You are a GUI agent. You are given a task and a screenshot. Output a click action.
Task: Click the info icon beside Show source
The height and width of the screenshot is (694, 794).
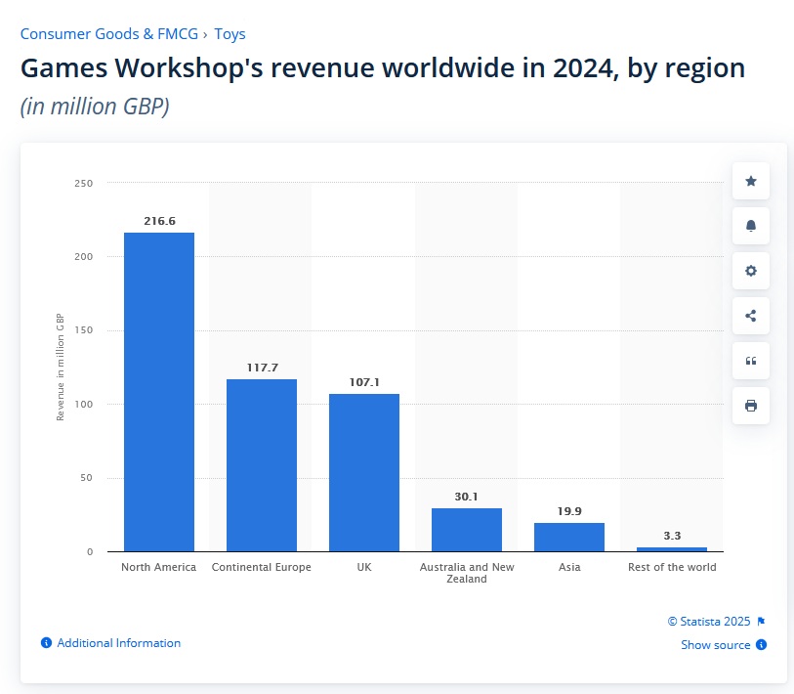pyautogui.click(x=761, y=645)
